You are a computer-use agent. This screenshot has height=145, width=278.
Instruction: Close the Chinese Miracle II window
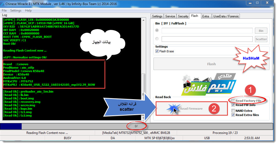coord(267,3)
